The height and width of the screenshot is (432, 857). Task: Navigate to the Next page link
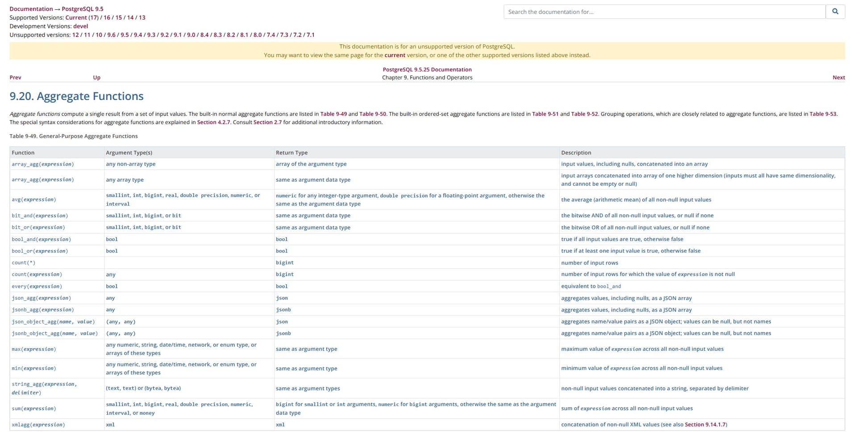coord(838,78)
